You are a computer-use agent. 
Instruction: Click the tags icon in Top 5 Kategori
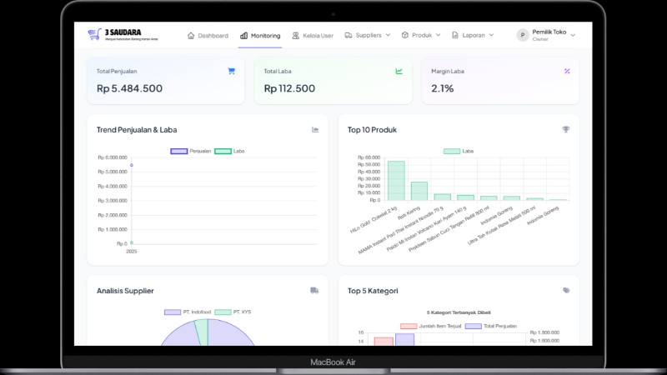click(566, 290)
